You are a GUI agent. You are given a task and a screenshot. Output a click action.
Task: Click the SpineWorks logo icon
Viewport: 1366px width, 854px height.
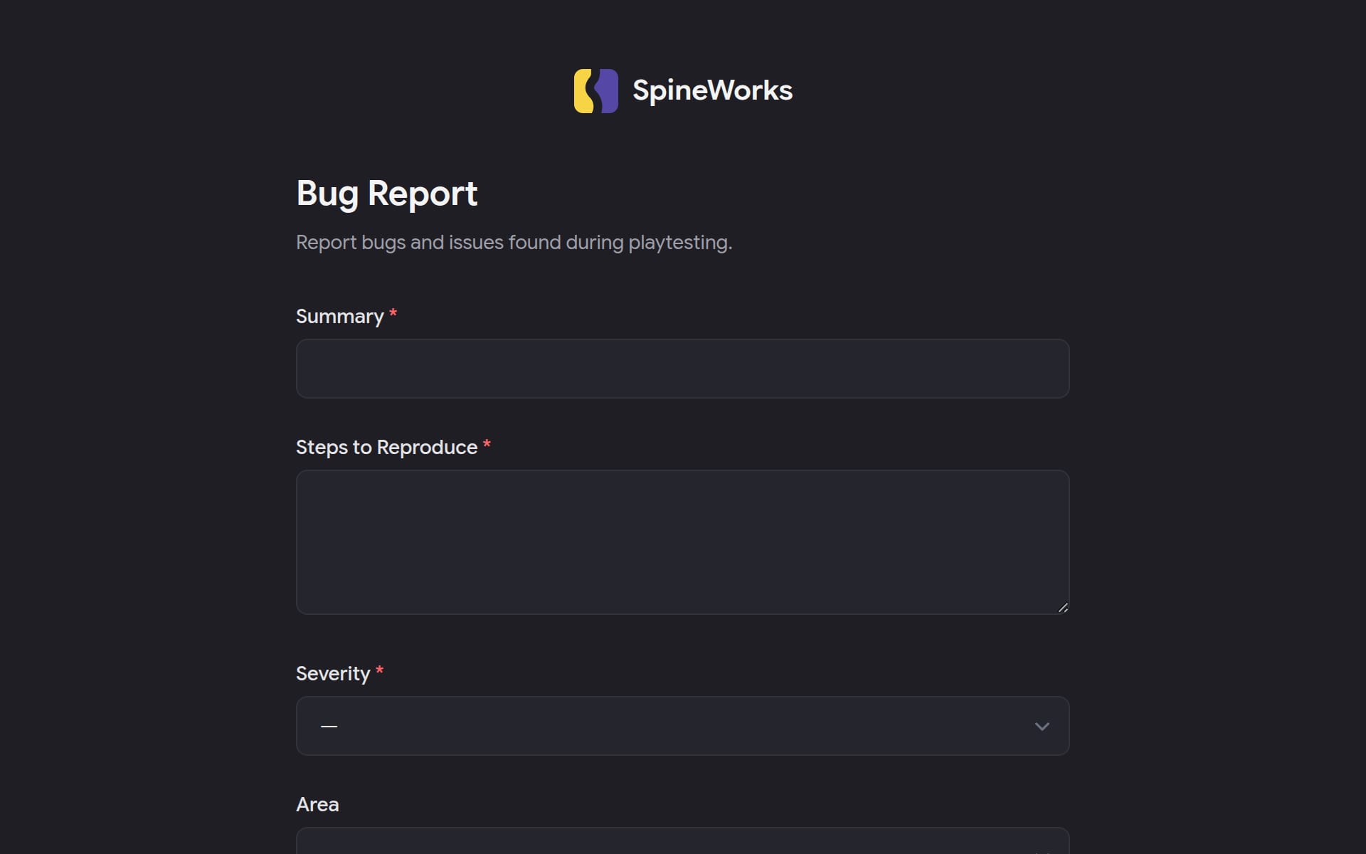[595, 91]
